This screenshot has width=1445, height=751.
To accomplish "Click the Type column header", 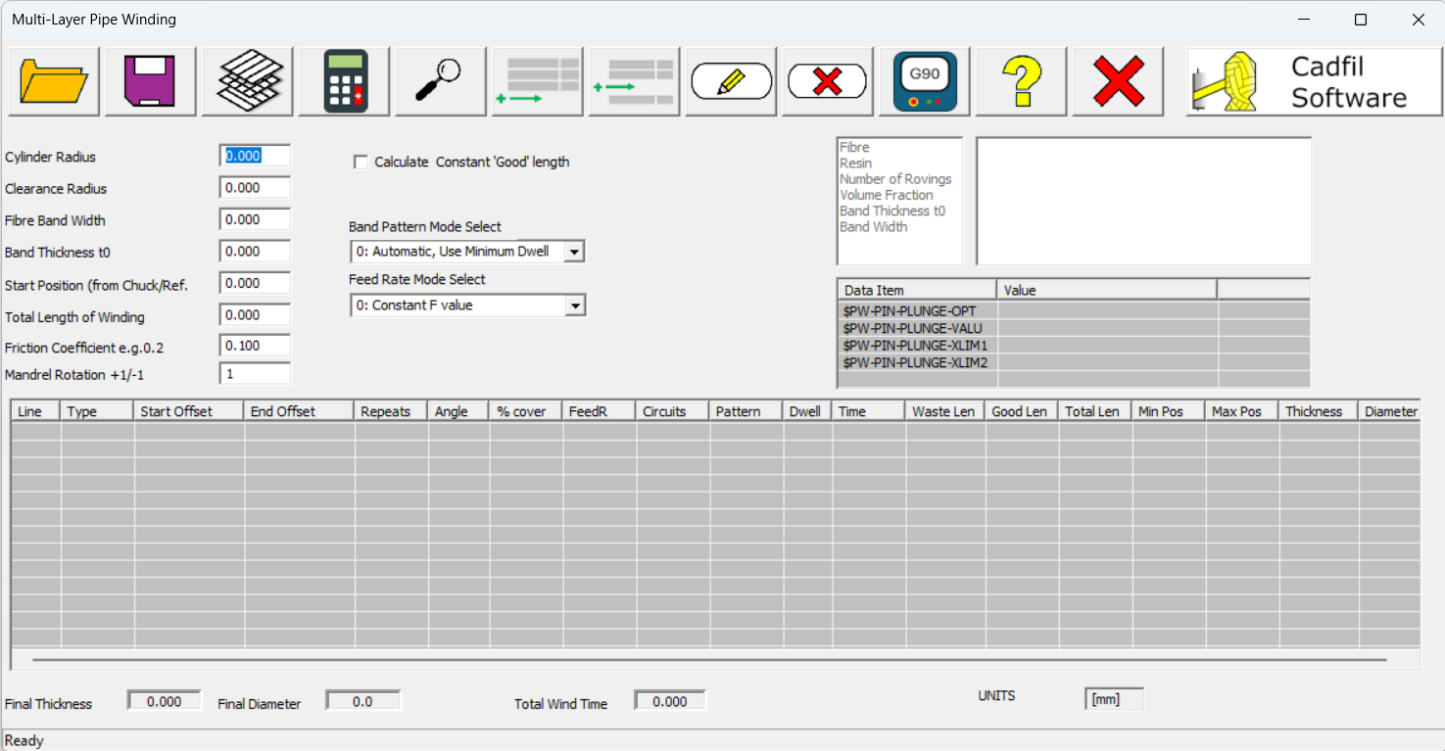I will coord(97,411).
